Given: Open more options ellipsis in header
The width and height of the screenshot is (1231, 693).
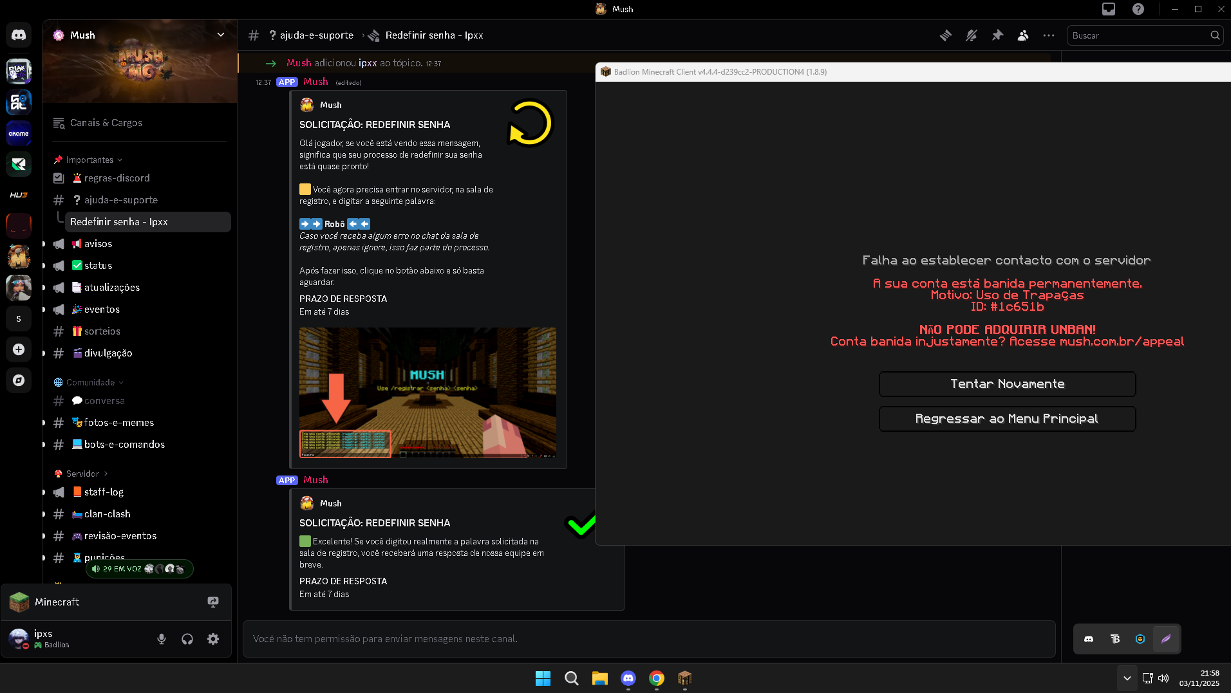Looking at the screenshot, I should 1049,35.
